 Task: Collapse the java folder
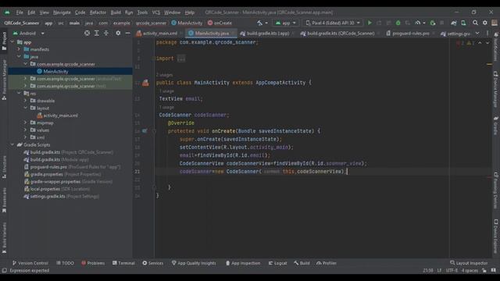(19, 57)
